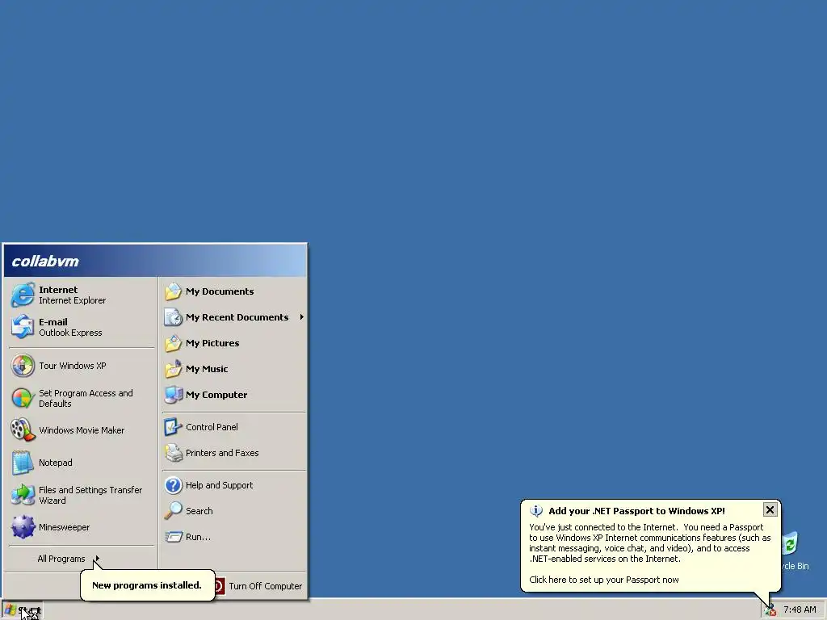
Task: Click here to set up your Passport
Action: pyautogui.click(x=604, y=580)
